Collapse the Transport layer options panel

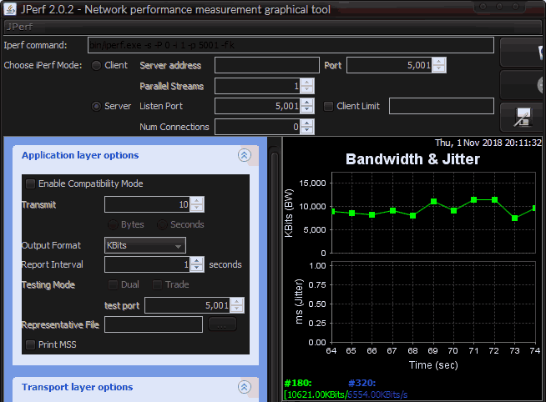pos(244,387)
